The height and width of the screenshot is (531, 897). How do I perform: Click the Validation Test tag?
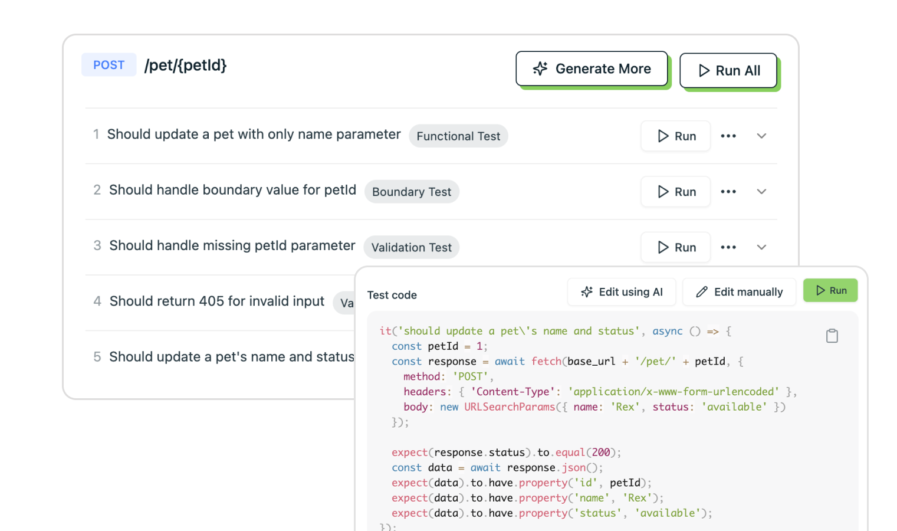412,247
